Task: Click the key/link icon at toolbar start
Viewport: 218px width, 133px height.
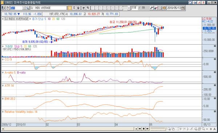Action: coord(3,8)
